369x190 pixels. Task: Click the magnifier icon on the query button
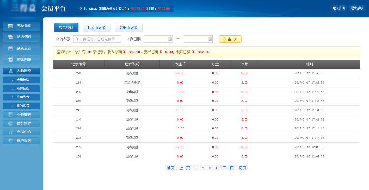(x=224, y=39)
